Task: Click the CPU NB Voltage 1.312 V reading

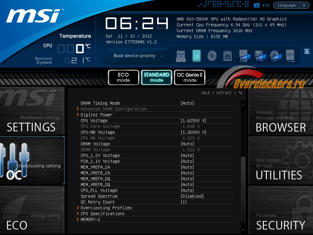Action: click(191, 138)
